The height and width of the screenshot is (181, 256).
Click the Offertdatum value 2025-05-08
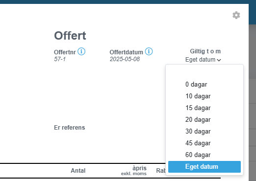point(125,59)
